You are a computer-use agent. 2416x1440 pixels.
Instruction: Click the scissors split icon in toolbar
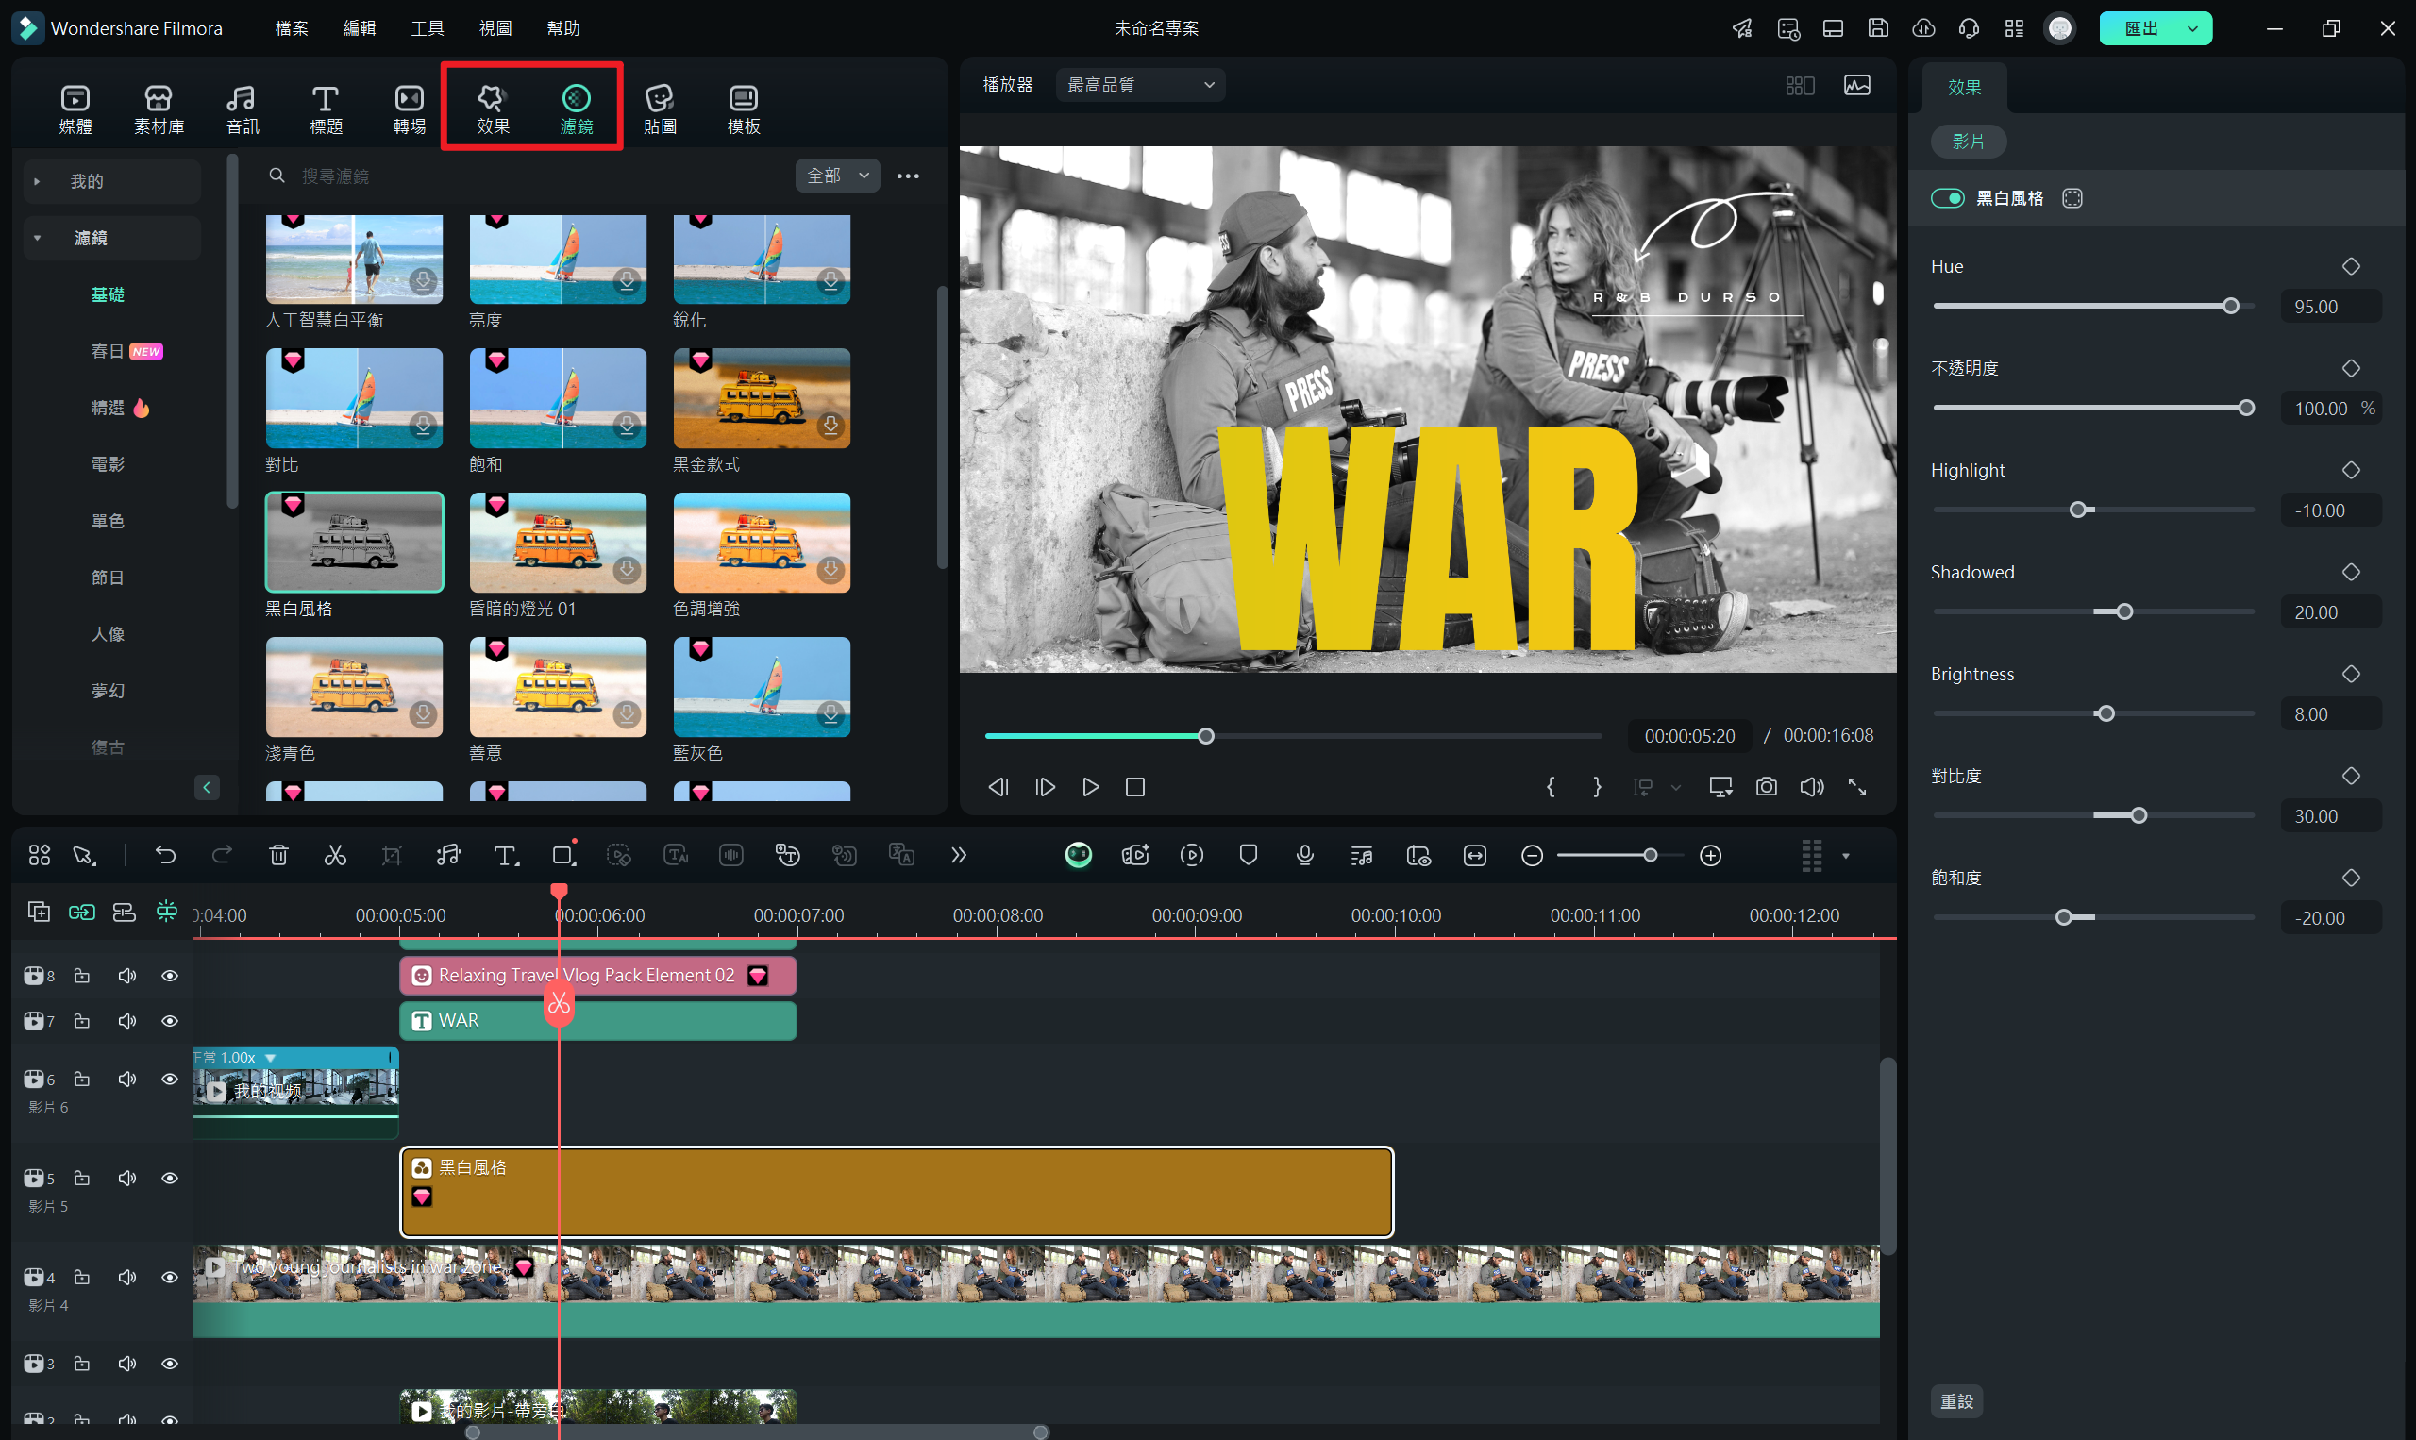click(x=335, y=855)
